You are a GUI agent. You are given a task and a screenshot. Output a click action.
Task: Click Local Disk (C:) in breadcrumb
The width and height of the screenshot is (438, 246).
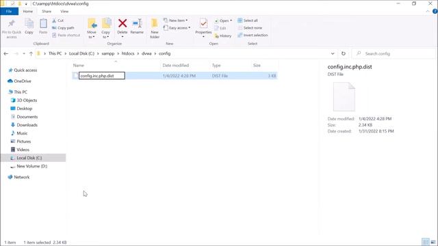click(x=81, y=53)
